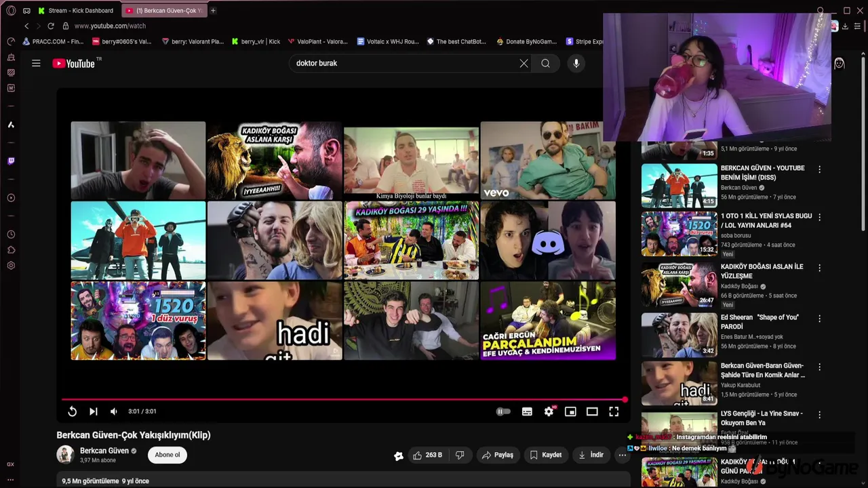Toggle the autoplay switch

pos(503,411)
